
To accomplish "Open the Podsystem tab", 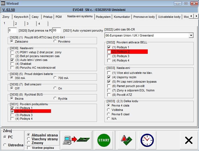I will 103,17.
